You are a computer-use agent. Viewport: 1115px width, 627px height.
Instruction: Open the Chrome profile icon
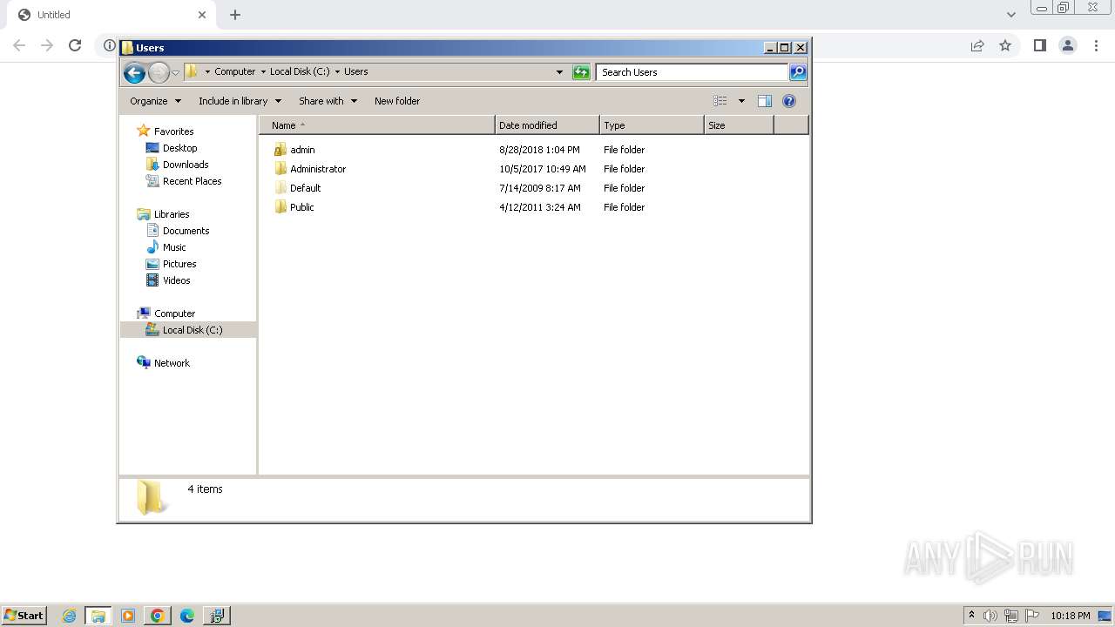[x=1068, y=45]
